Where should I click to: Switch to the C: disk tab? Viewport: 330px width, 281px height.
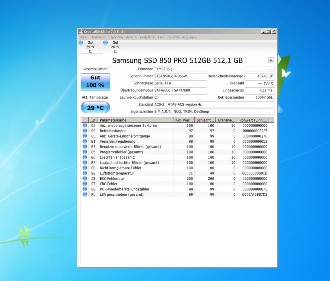pyautogui.click(x=90, y=47)
